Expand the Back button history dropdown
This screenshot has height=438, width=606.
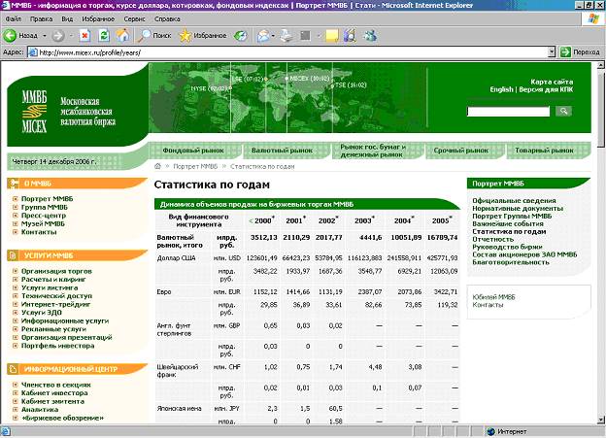pyautogui.click(x=45, y=35)
